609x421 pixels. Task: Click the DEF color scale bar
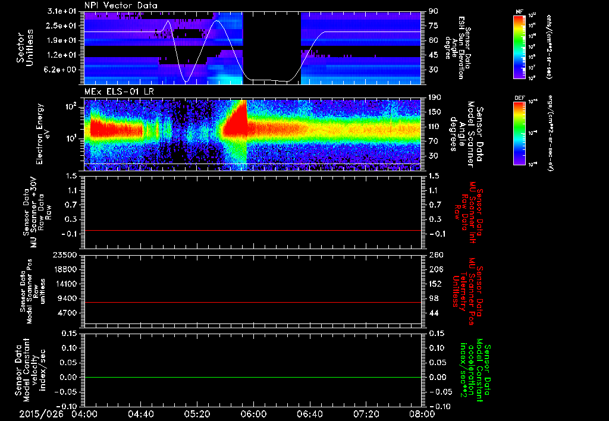(519, 133)
